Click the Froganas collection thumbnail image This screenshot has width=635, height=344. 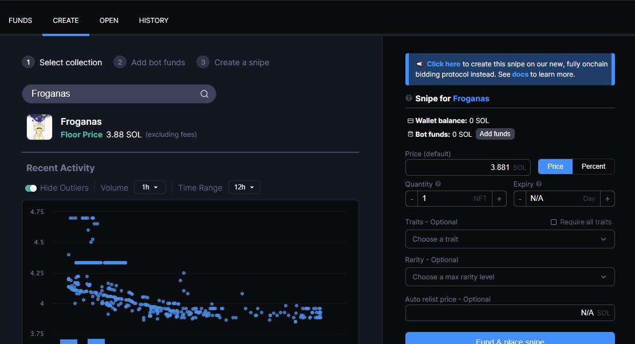pos(39,126)
